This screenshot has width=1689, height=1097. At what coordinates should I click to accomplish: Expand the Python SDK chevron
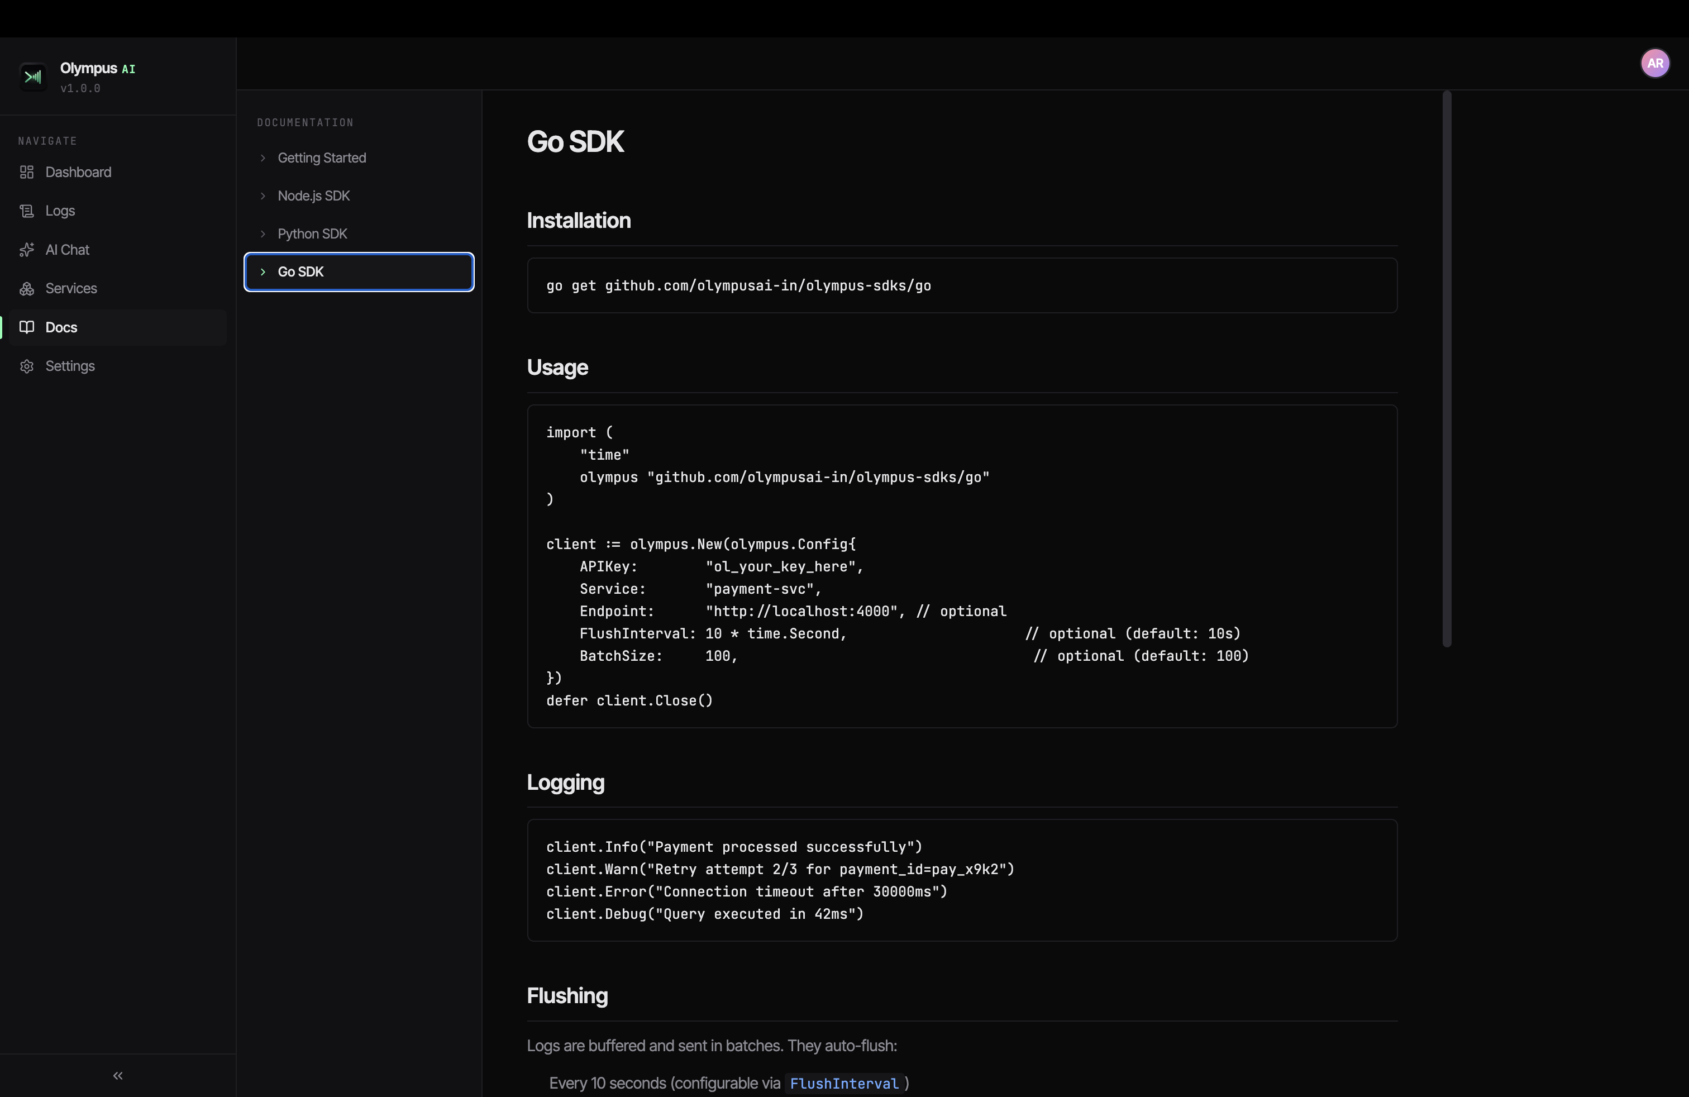[x=263, y=234]
